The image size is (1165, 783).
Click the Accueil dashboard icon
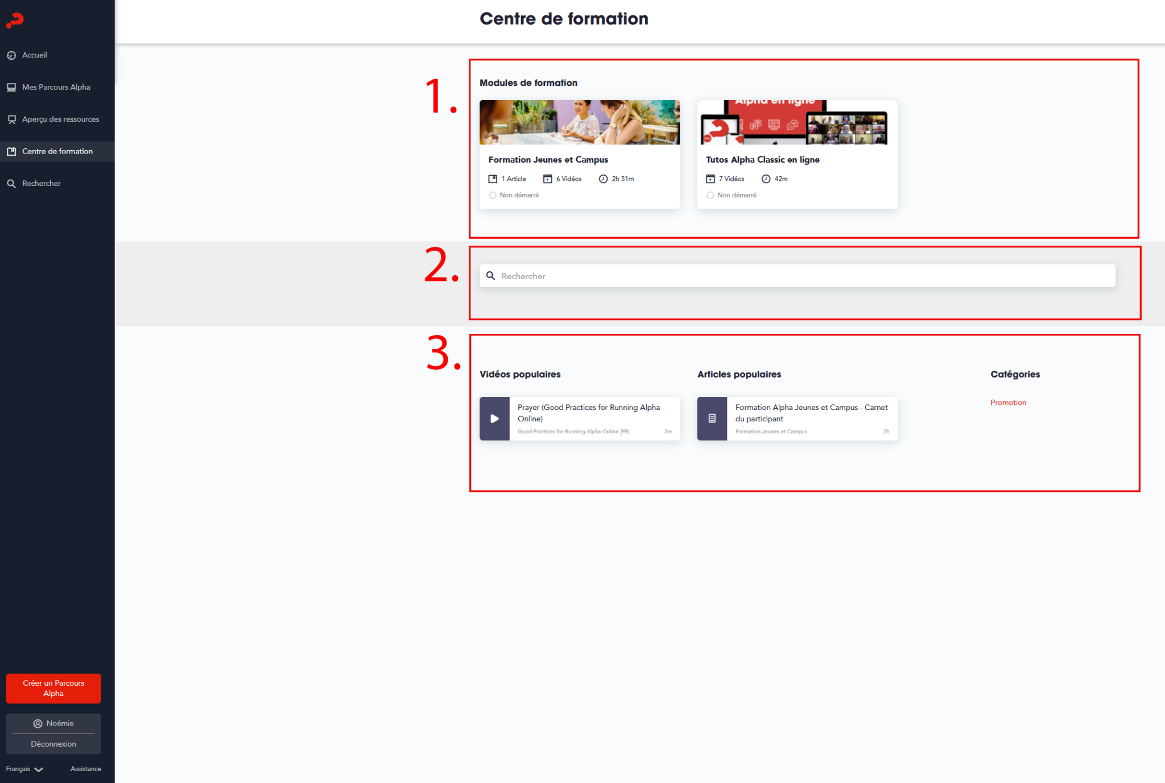click(11, 55)
